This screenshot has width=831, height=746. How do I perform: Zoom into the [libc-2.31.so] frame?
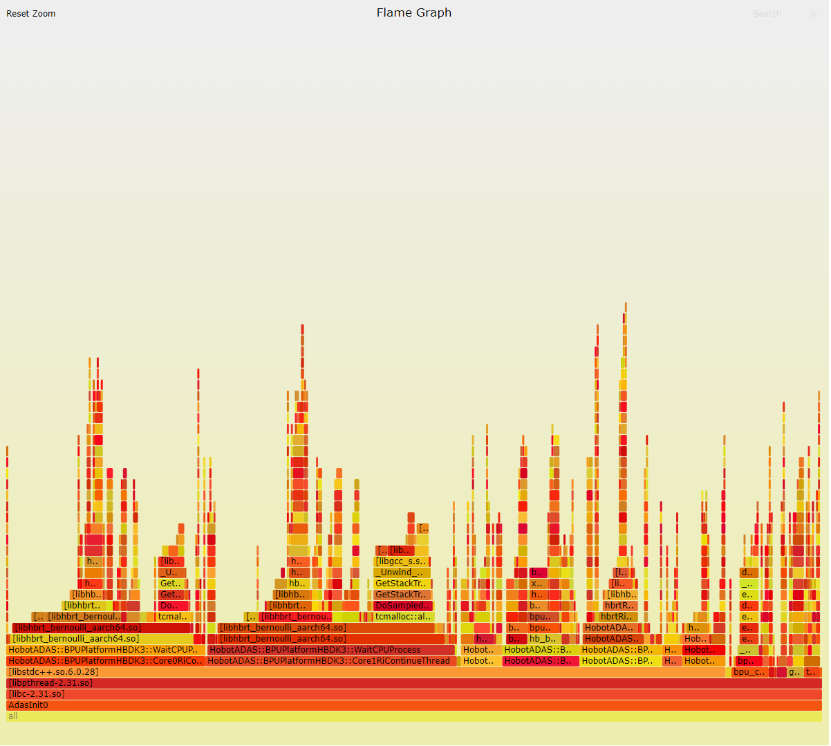(x=413, y=694)
